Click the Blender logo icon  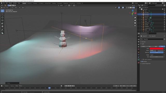2,3
